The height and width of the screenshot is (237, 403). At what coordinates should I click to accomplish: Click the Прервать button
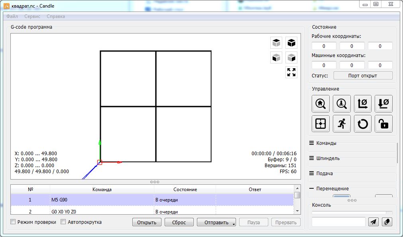pos(286,222)
